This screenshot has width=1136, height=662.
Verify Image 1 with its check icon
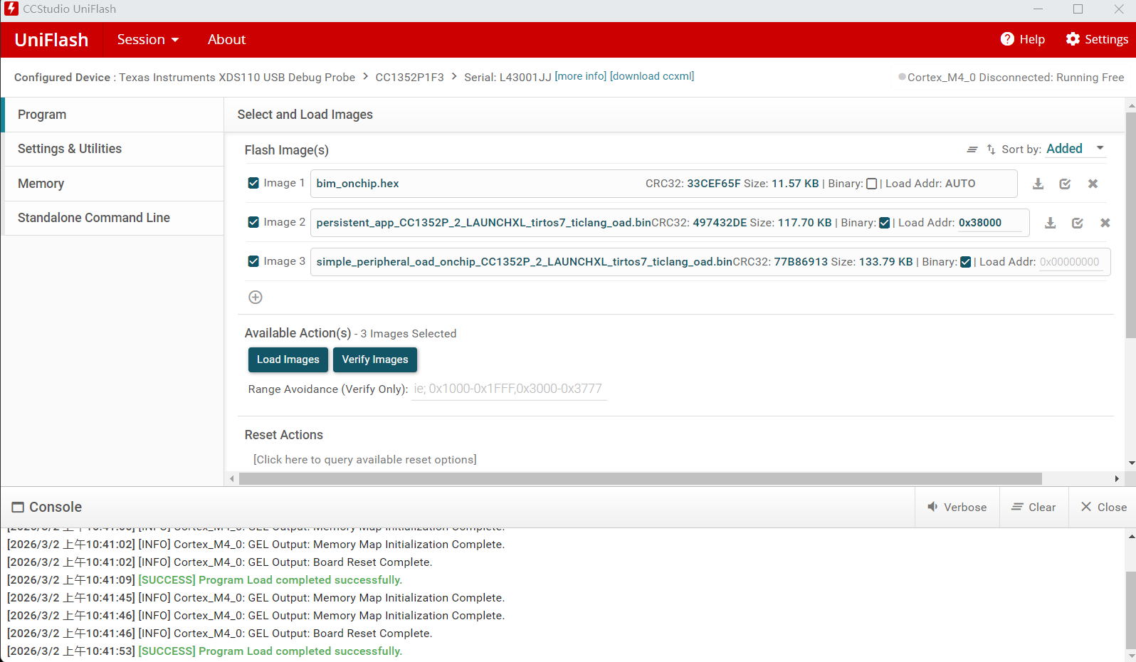(x=1065, y=184)
